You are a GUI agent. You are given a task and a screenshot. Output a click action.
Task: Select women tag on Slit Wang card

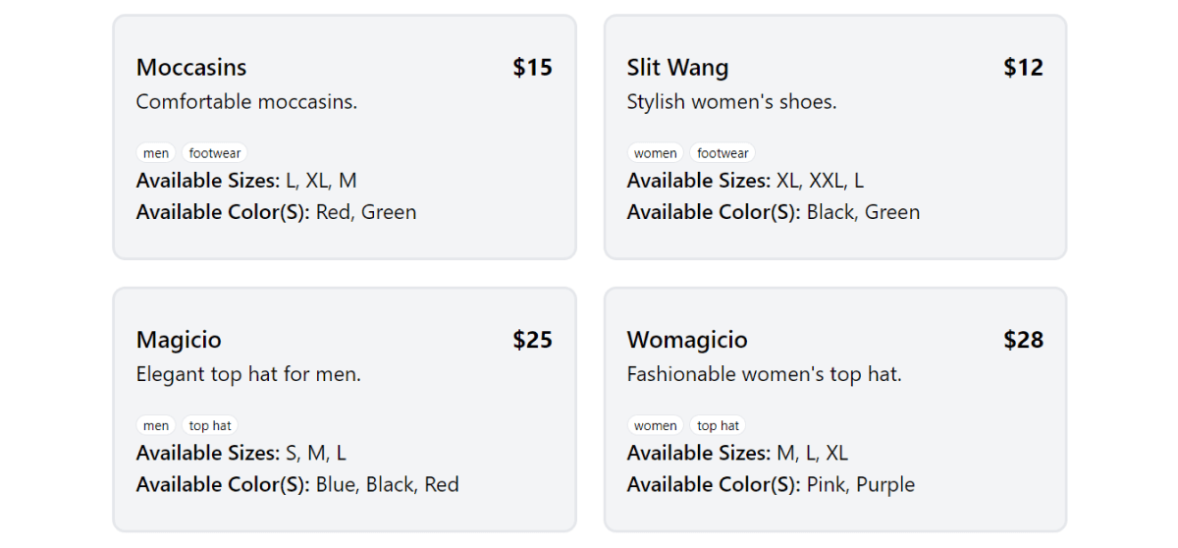click(655, 153)
